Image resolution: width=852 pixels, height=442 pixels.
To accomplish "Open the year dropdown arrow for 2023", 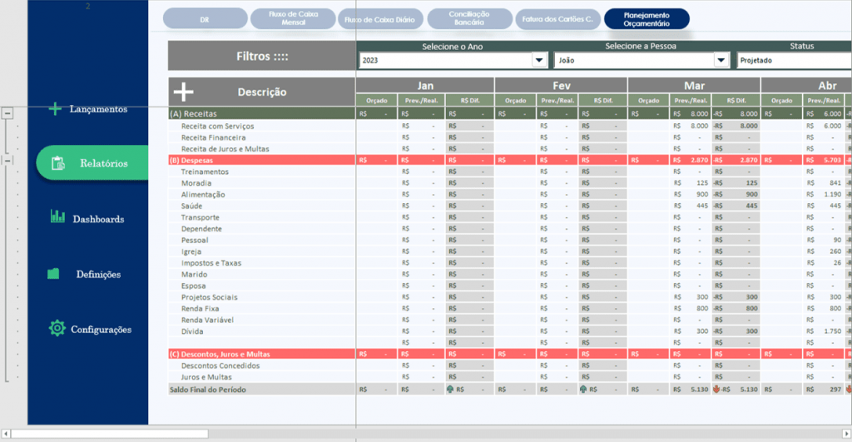I will point(539,60).
